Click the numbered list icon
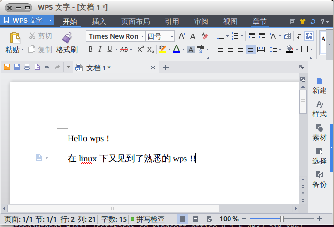Image resolution: width=334 pixels, height=227 pixels. pos(235,36)
